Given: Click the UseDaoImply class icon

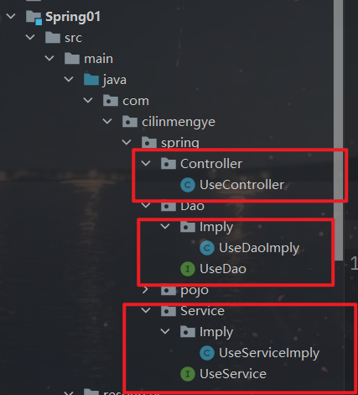Looking at the screenshot, I should pyautogui.click(x=207, y=248).
